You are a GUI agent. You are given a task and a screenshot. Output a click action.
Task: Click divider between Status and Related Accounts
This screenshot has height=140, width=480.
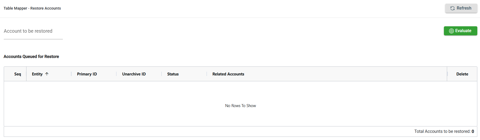coord(207,74)
